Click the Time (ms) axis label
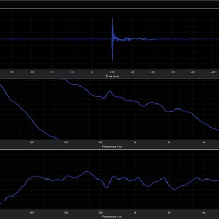Viewport: 219px width, 219px height. pos(112,76)
